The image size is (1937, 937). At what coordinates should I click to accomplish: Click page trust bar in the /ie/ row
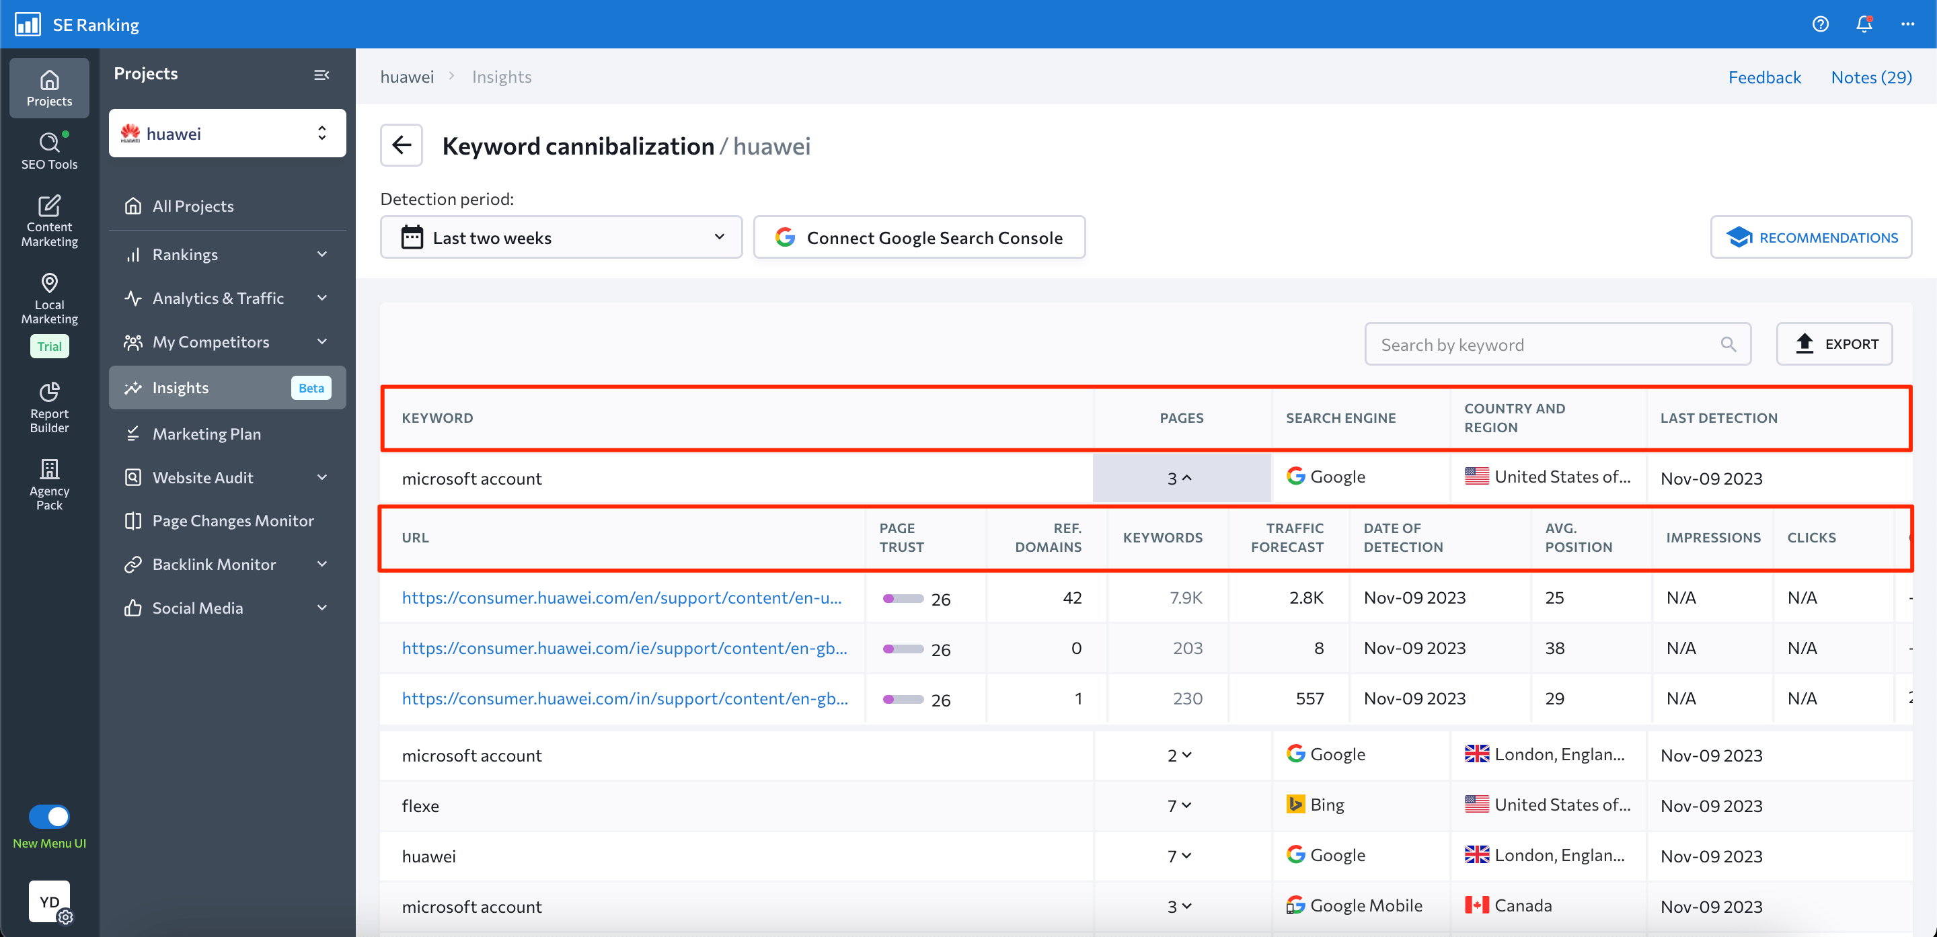[903, 649]
